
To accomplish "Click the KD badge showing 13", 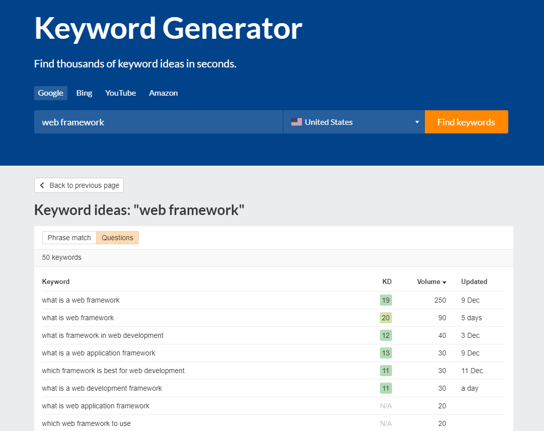I will pos(385,353).
